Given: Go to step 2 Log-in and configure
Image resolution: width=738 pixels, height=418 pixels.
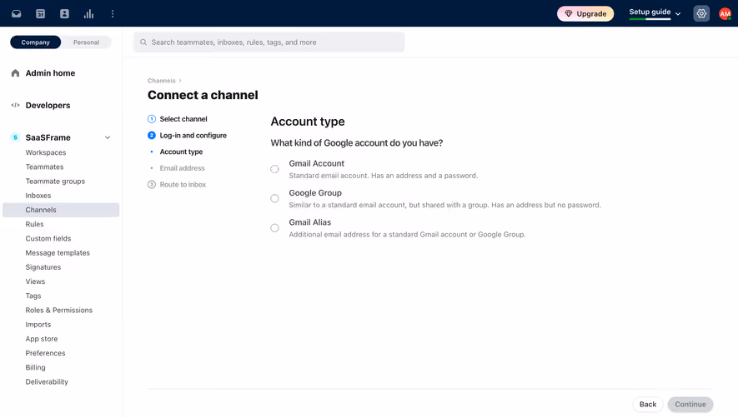Looking at the screenshot, I should tap(187, 136).
